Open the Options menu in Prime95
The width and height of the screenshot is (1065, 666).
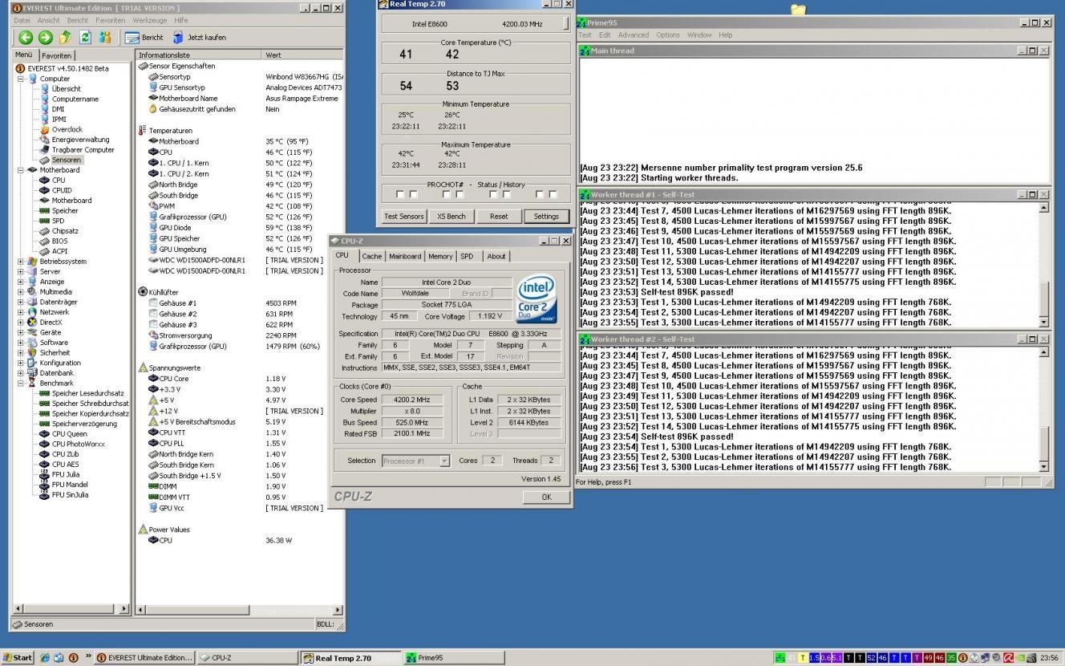pyautogui.click(x=667, y=35)
